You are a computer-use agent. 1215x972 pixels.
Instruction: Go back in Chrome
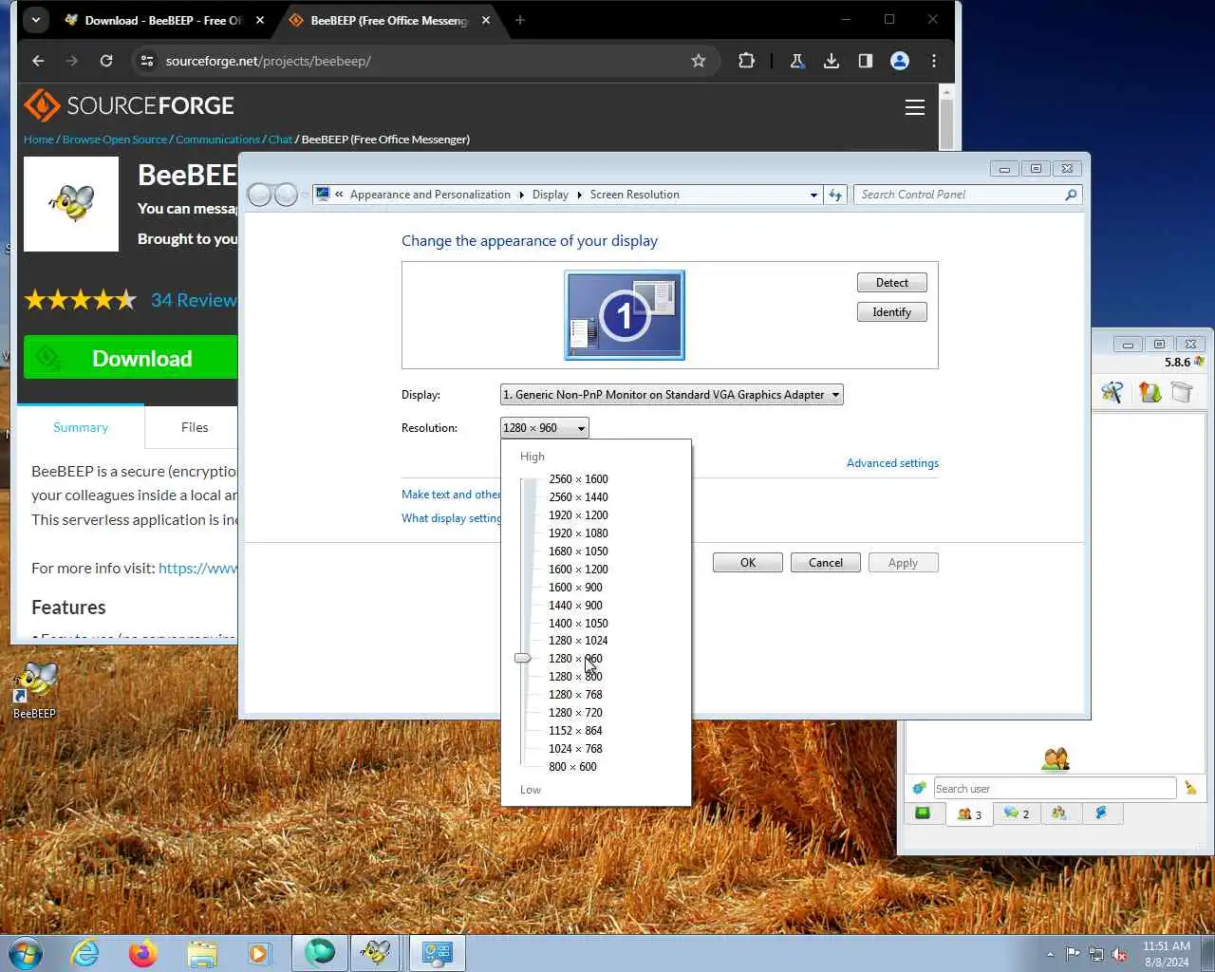tap(38, 61)
